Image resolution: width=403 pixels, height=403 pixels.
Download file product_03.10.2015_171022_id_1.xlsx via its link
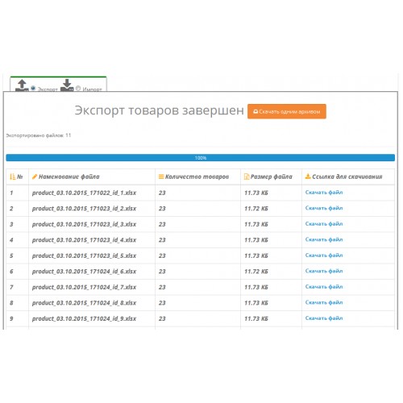(x=324, y=193)
